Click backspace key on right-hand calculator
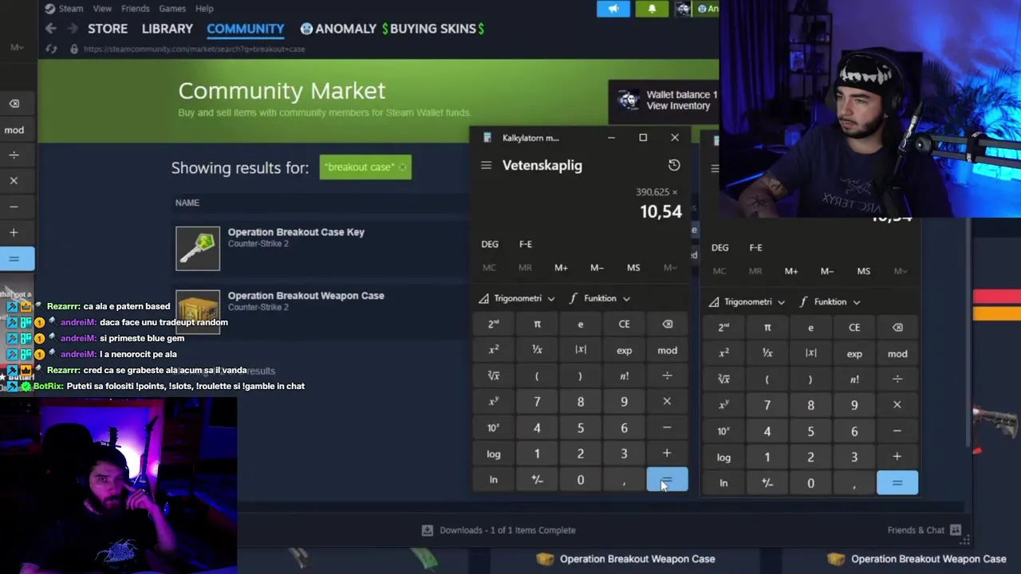The width and height of the screenshot is (1021, 574). [897, 328]
